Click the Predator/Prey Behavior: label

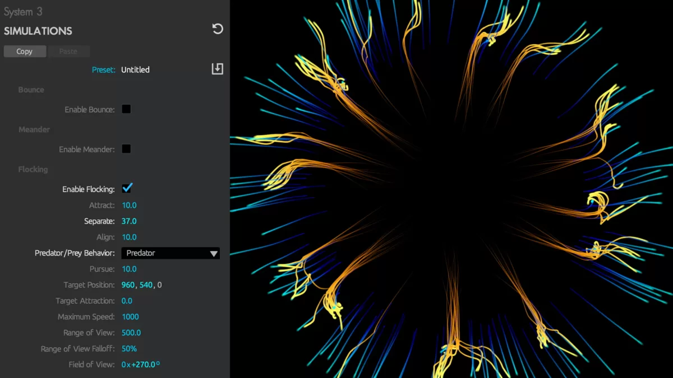(x=75, y=253)
